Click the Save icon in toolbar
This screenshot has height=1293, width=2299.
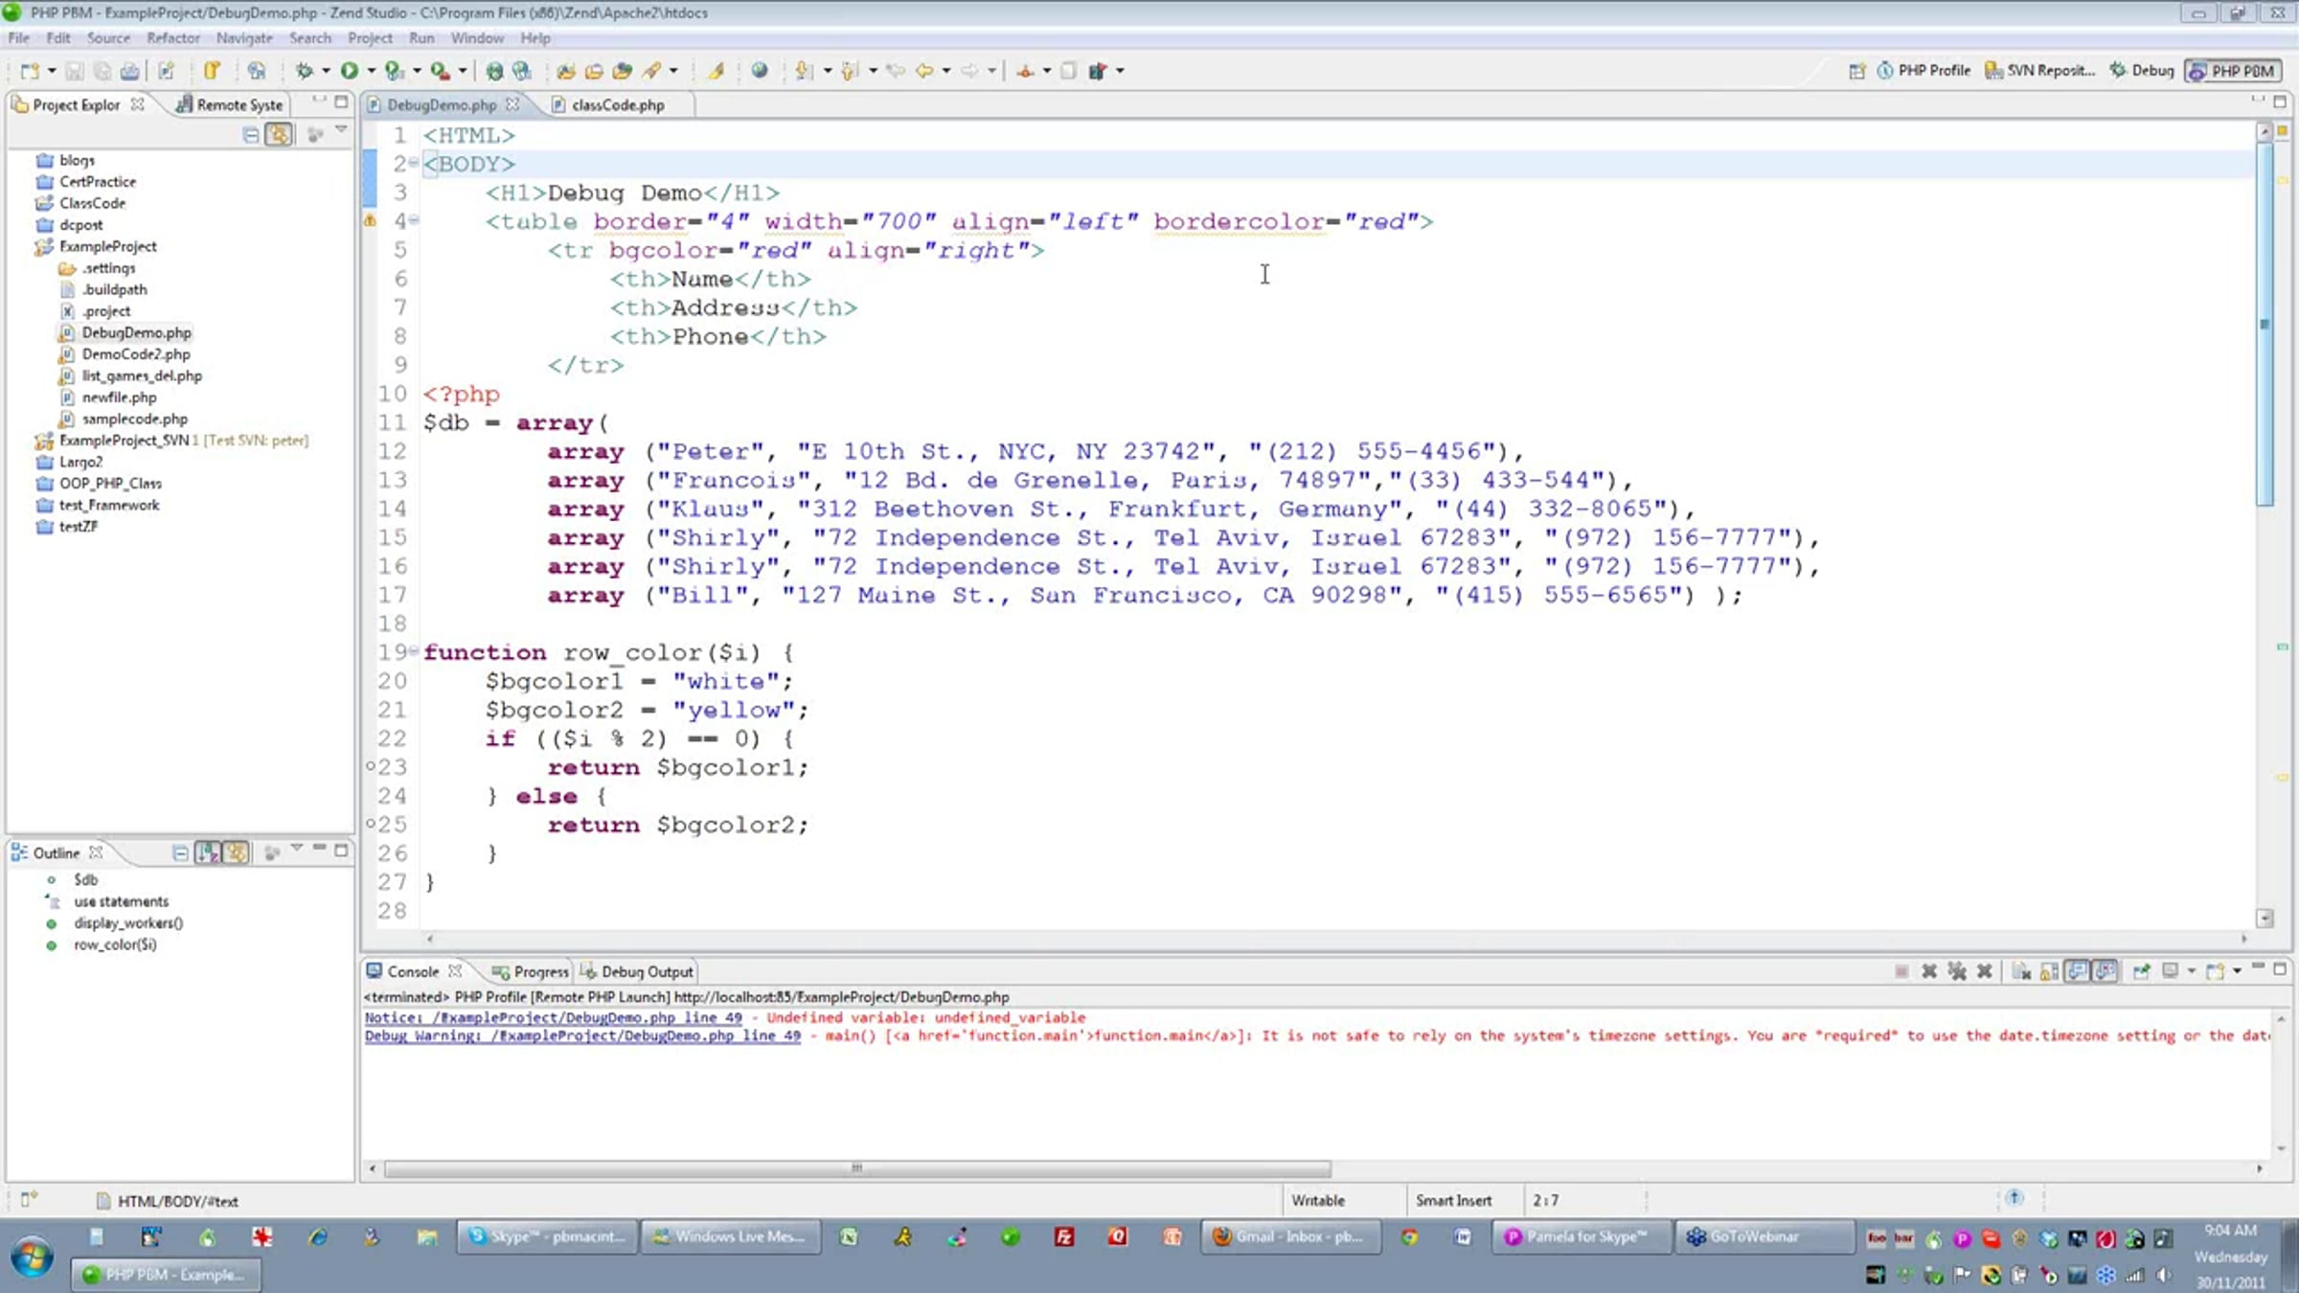pyautogui.click(x=75, y=71)
